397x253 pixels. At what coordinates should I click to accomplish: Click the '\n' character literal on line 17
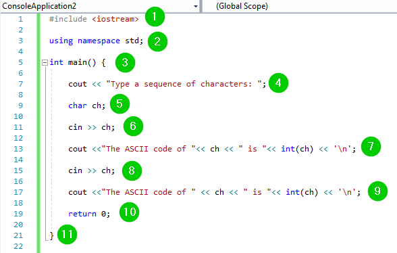(347, 192)
